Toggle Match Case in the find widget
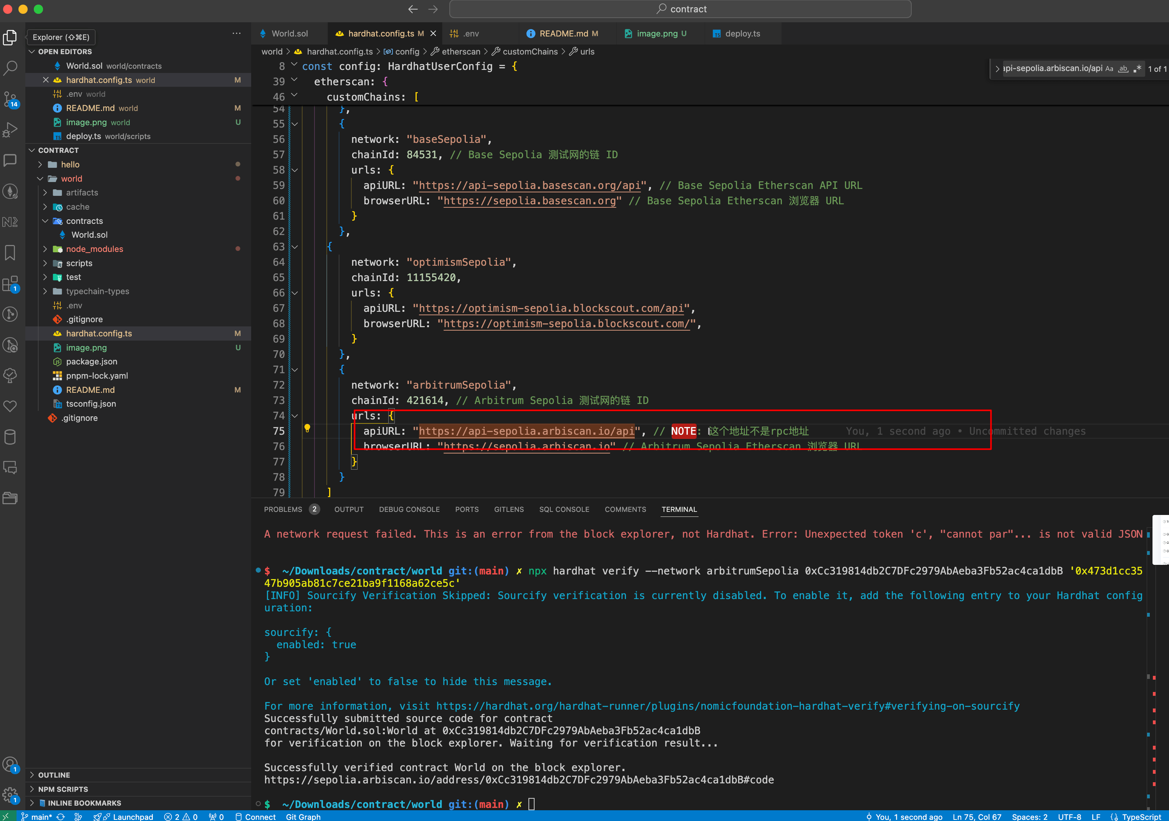1169x821 pixels. (1109, 69)
